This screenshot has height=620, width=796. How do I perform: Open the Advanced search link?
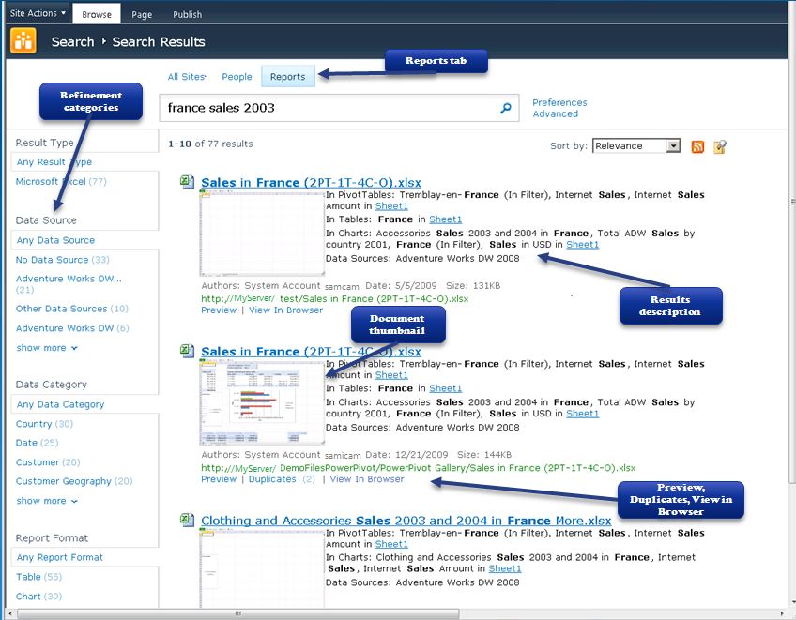[x=556, y=114]
